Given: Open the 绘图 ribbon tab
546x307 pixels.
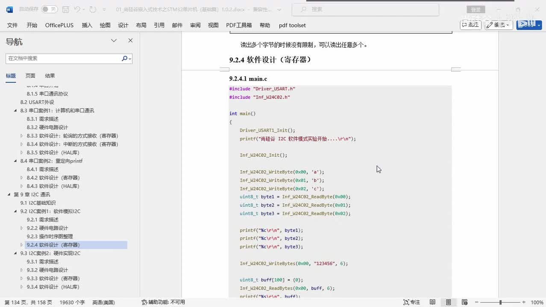Looking at the screenshot, I should point(105,25).
